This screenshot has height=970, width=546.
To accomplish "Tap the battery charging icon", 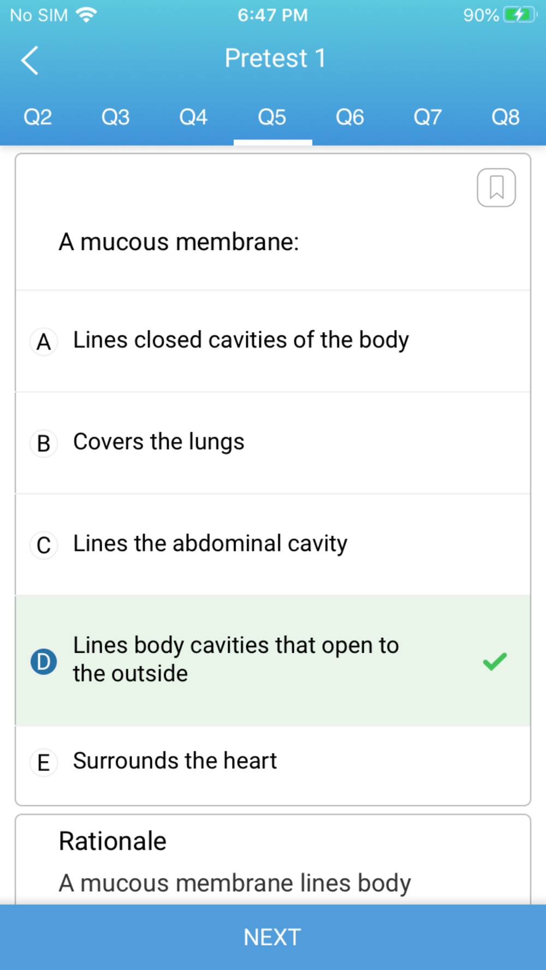I will (520, 15).
